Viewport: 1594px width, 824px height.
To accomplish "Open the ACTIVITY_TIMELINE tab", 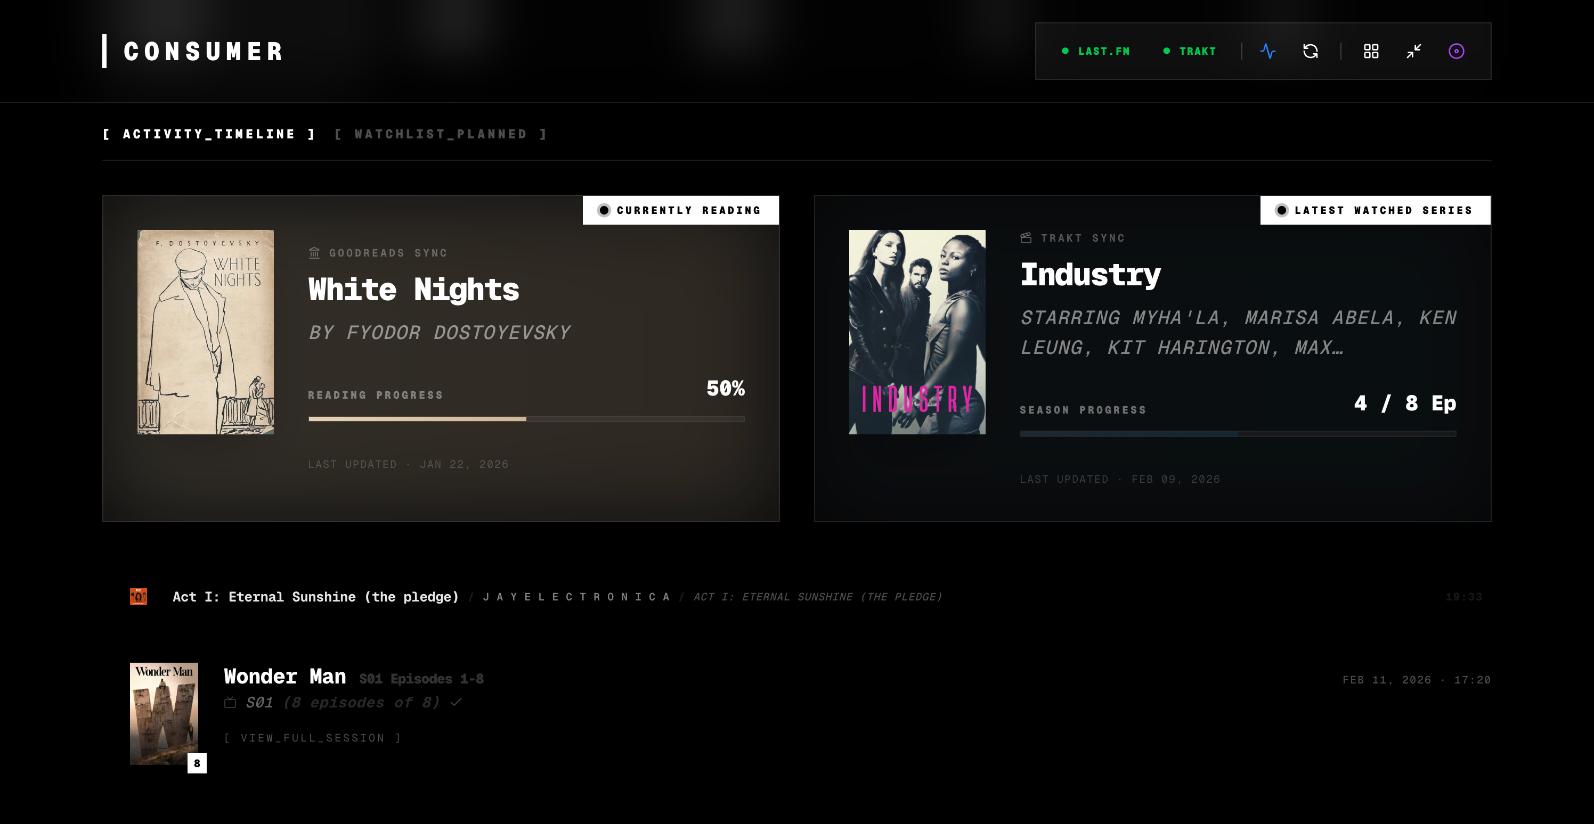I will 209,134.
